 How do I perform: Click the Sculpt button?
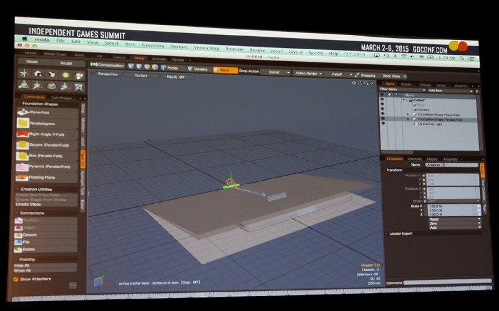[x=66, y=64]
